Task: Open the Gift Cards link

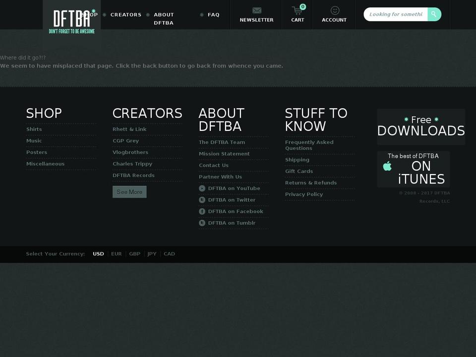Action: click(299, 171)
